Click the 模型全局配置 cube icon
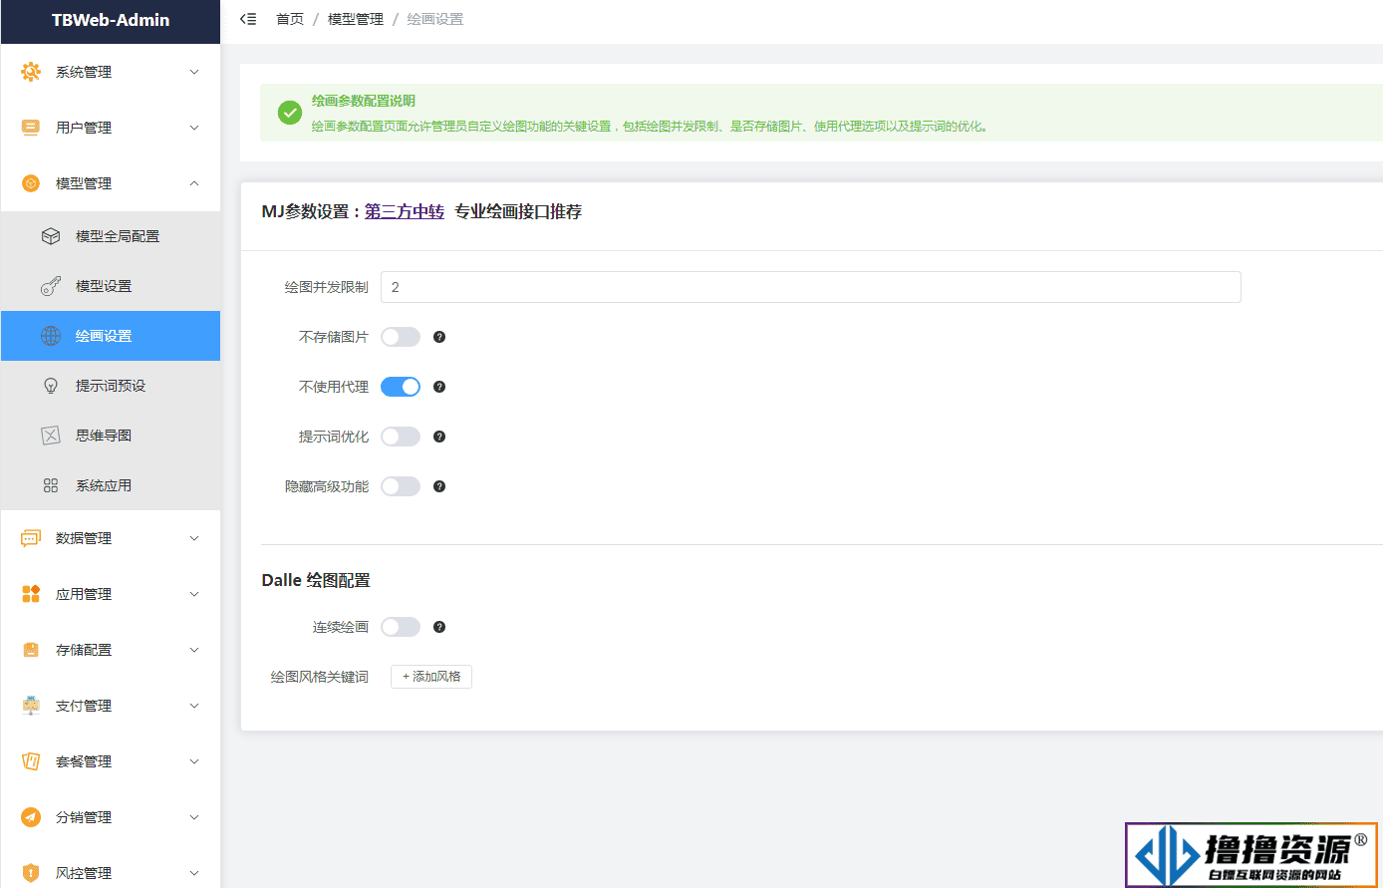1383x888 pixels. point(51,236)
